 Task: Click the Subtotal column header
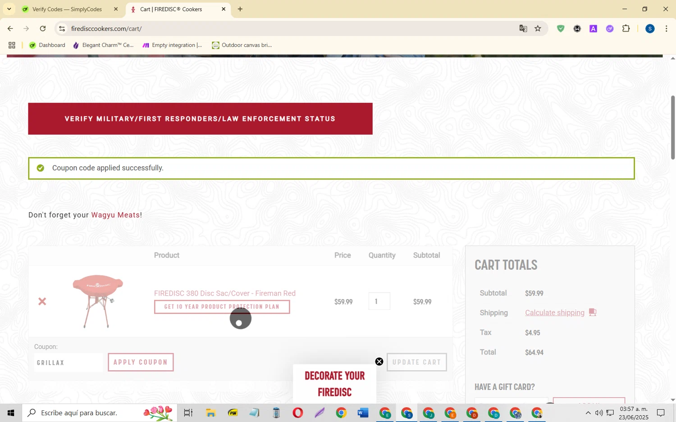[426, 255]
